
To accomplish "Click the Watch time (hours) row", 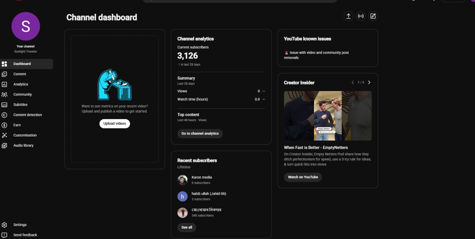I will 221,99.
